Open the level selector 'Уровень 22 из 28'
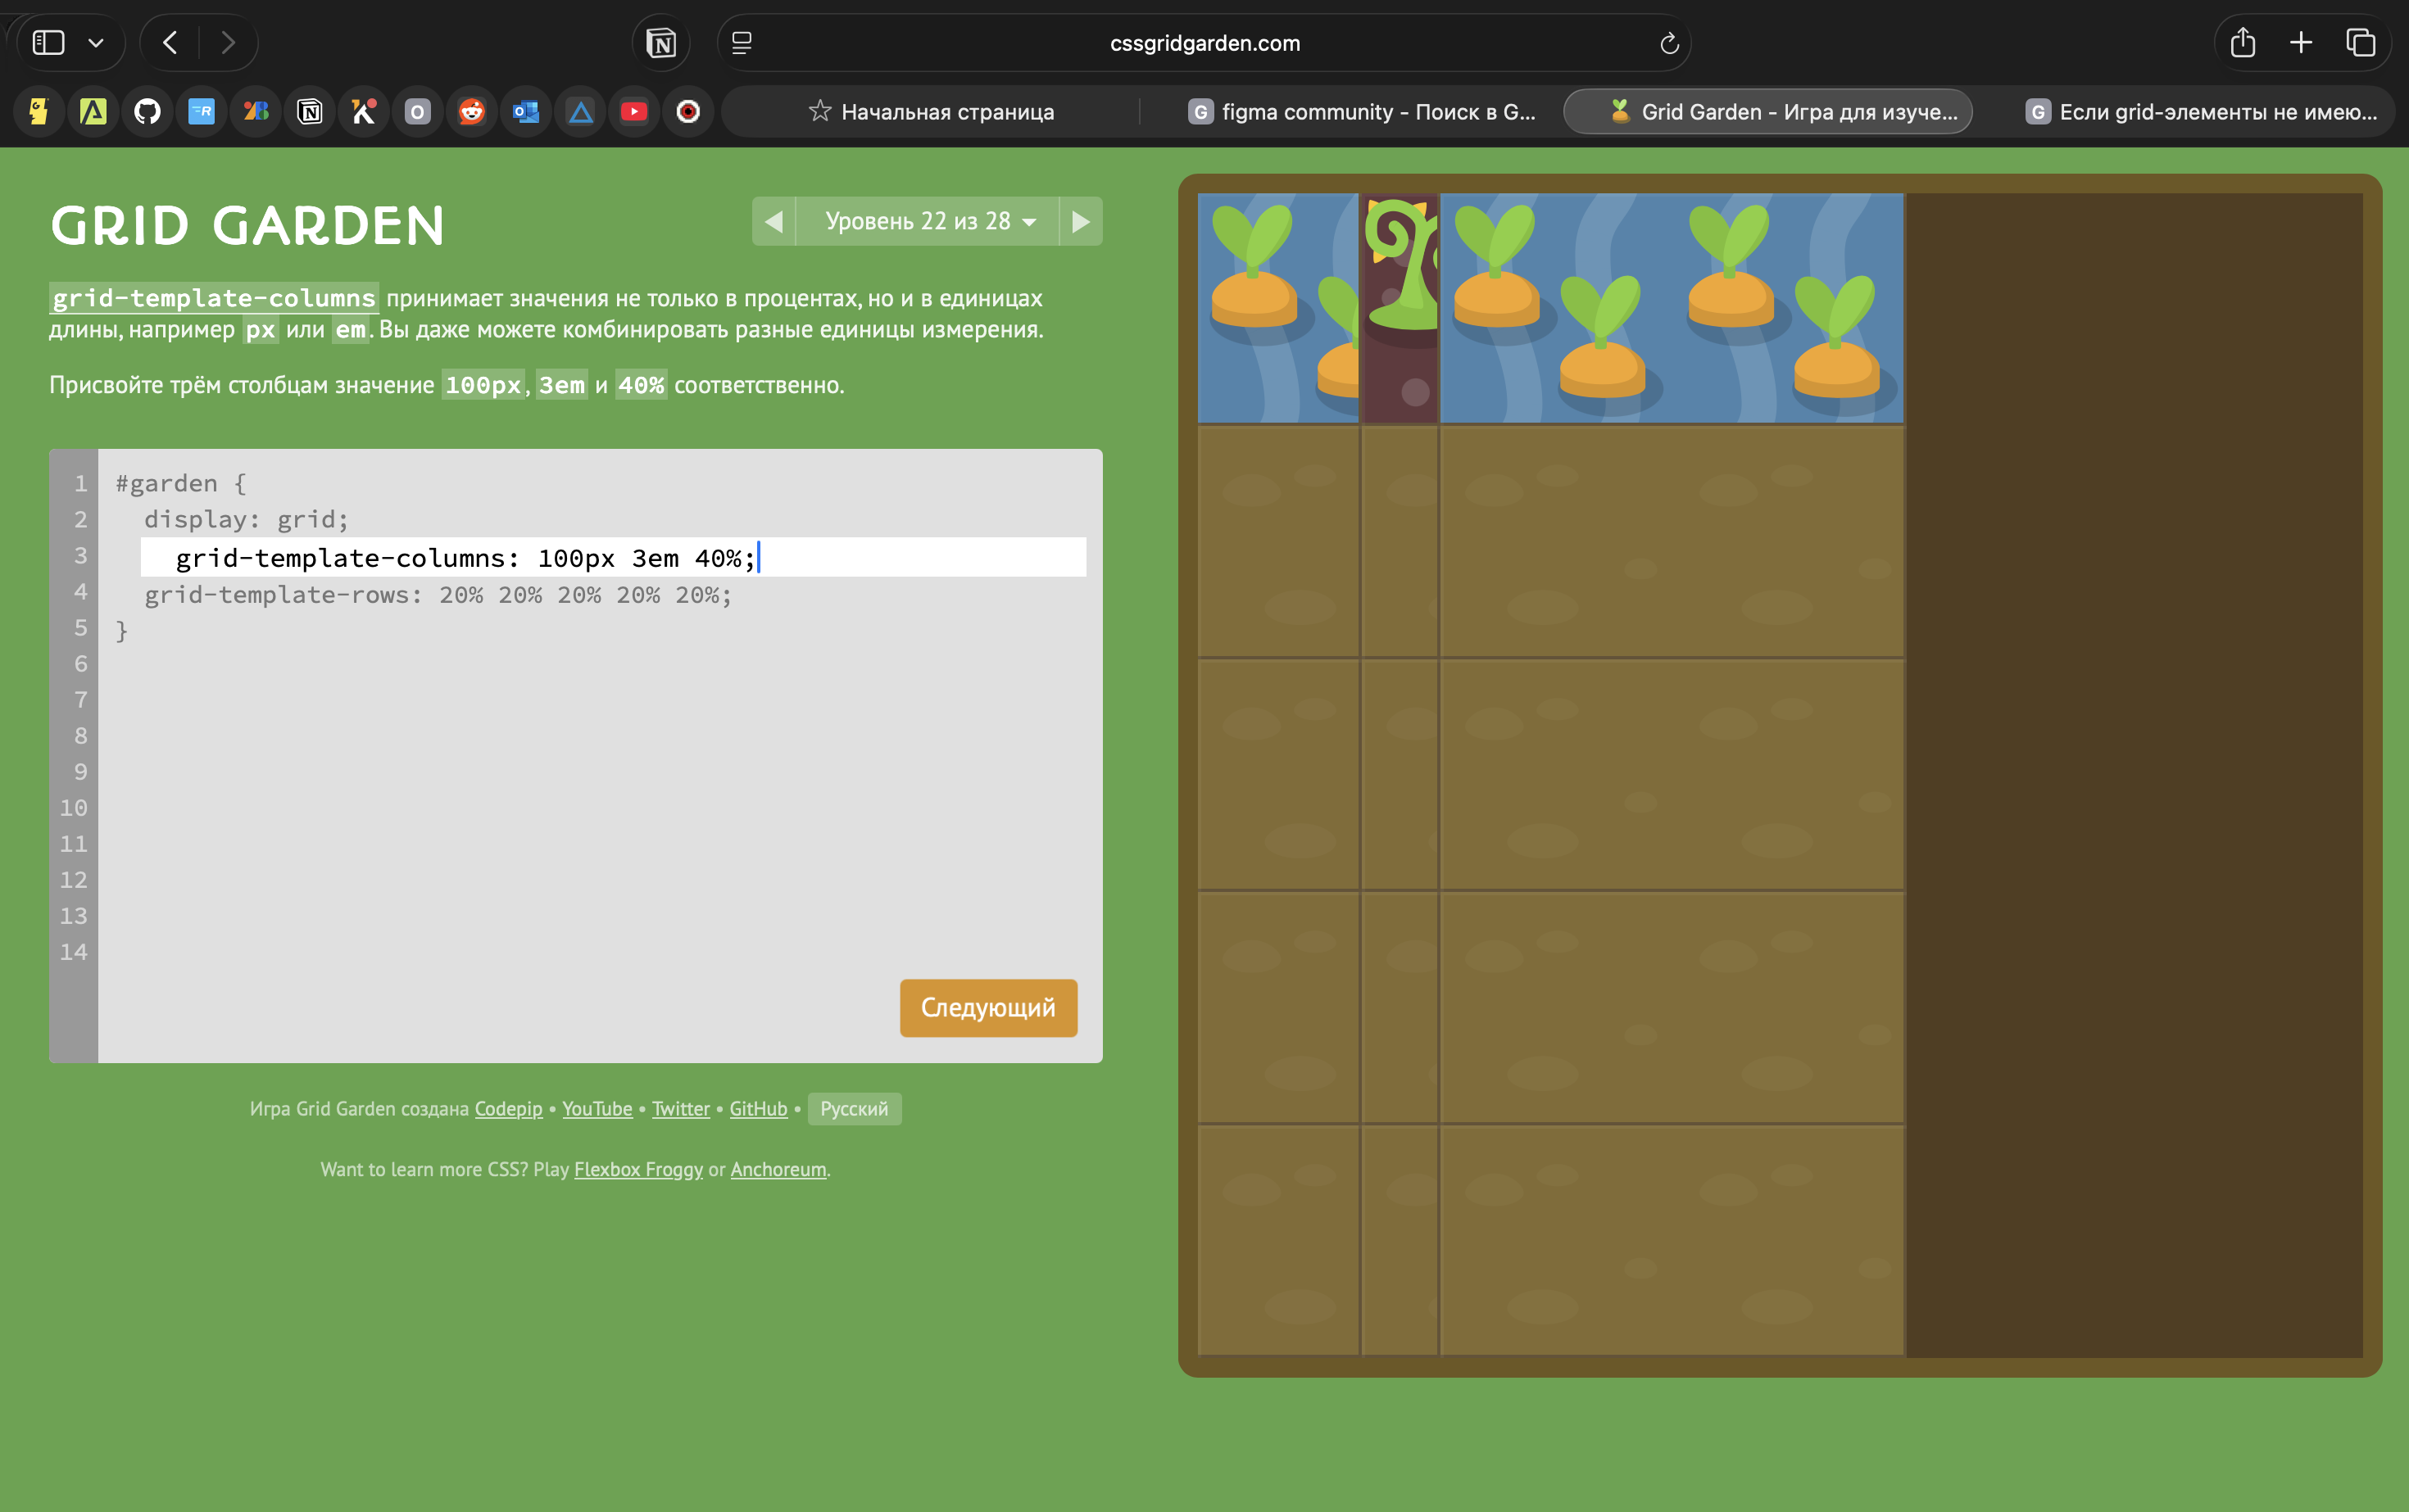The width and height of the screenshot is (2409, 1512). [928, 221]
